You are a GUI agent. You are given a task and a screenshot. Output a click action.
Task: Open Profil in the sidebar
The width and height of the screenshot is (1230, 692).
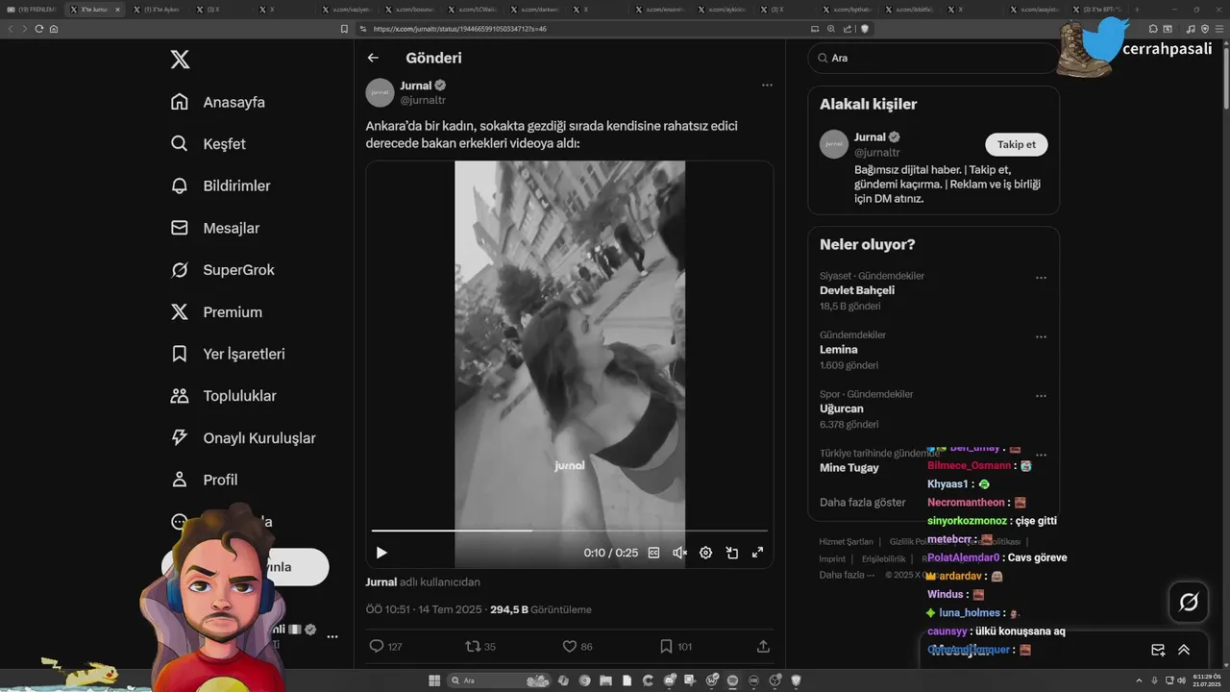[204, 480]
